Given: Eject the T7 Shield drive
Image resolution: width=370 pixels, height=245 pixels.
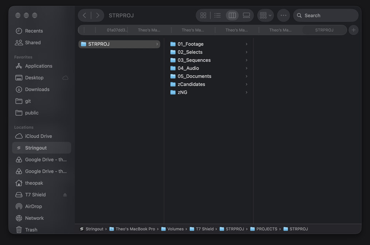Looking at the screenshot, I should coord(65,195).
